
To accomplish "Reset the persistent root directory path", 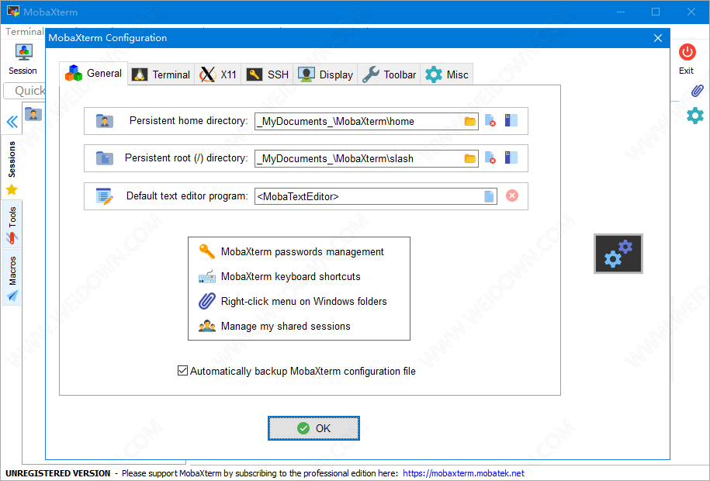I will point(490,158).
